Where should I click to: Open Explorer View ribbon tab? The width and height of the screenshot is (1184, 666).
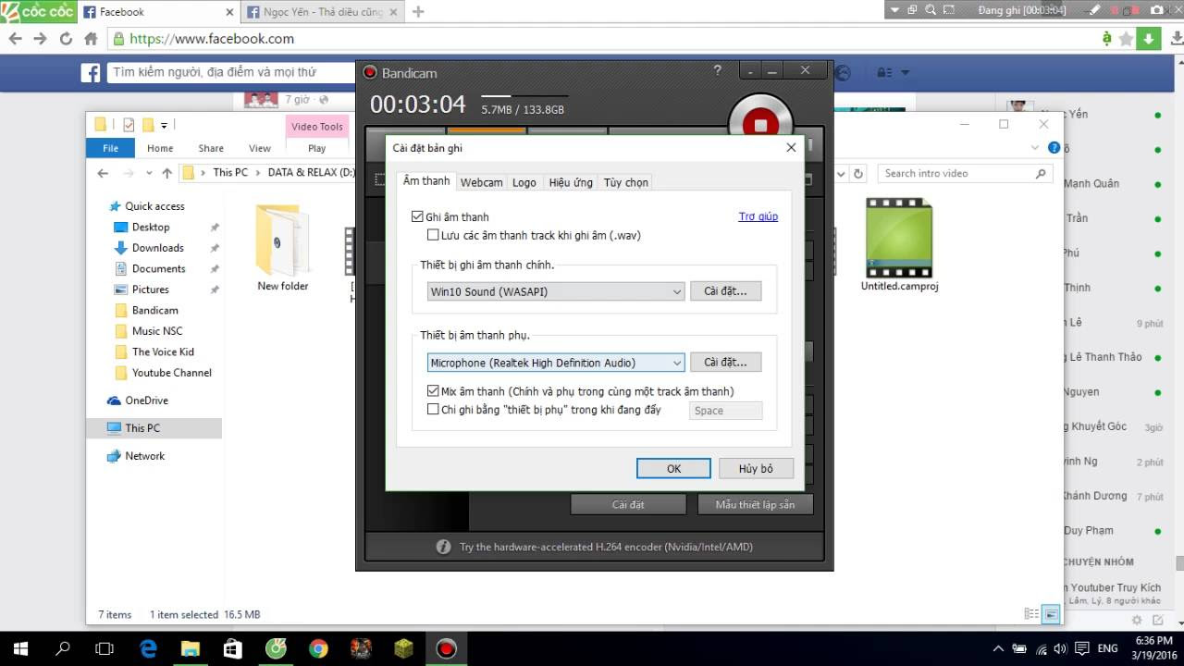(x=260, y=148)
